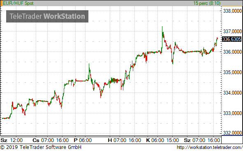Click the price spike peak above 337
The height and width of the screenshot is (151, 243).
pos(162,27)
